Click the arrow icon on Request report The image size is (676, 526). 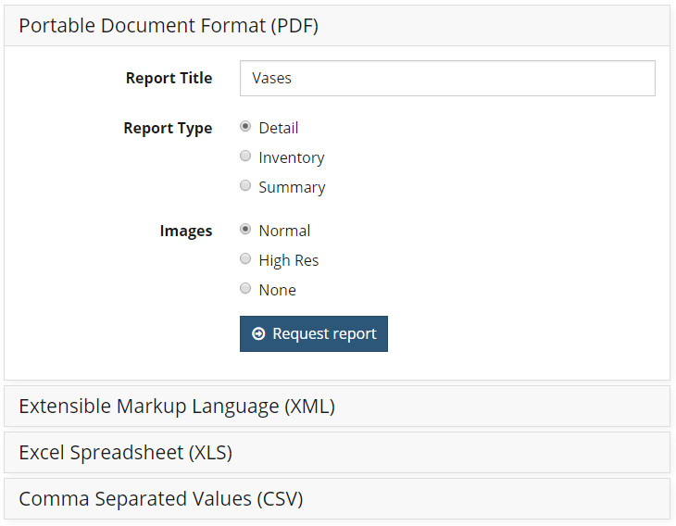(258, 333)
